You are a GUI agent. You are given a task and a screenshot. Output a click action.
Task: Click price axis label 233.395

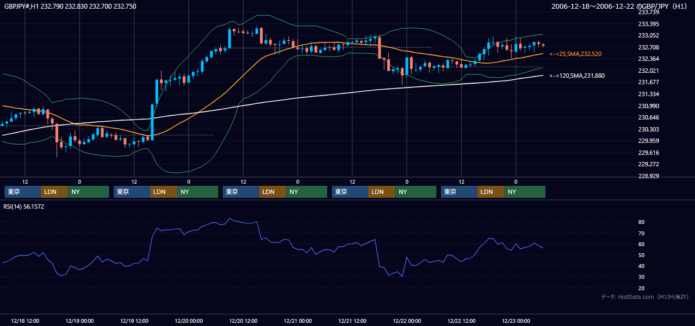[x=649, y=24]
